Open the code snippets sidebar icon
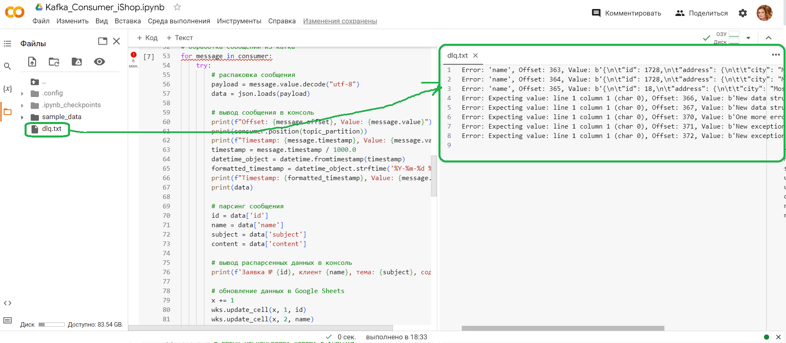786x343 pixels. (7, 303)
